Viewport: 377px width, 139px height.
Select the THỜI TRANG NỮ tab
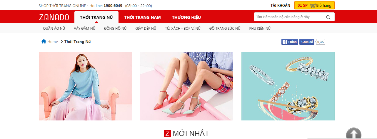[x=96, y=17]
